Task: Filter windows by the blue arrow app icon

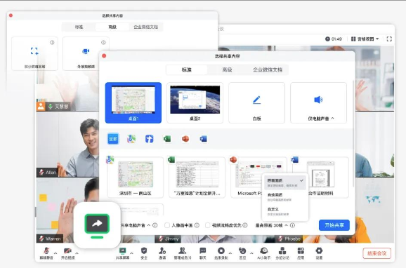Action: pyautogui.click(x=149, y=139)
